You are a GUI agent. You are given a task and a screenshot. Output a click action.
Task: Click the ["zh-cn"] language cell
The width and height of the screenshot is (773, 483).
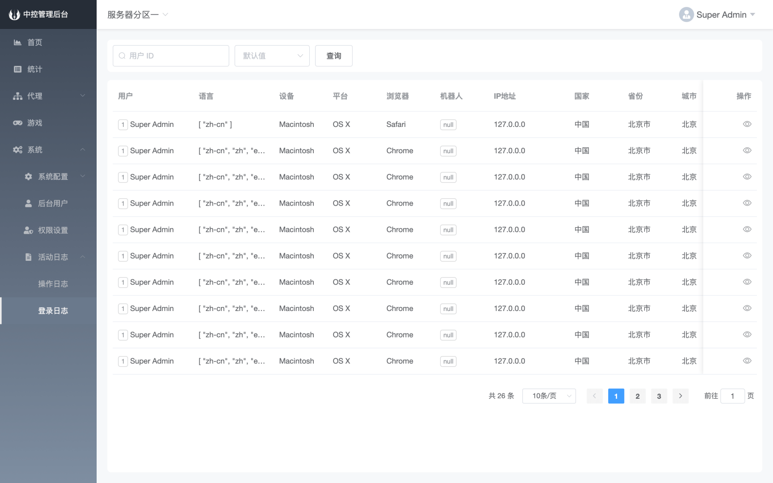coord(215,124)
